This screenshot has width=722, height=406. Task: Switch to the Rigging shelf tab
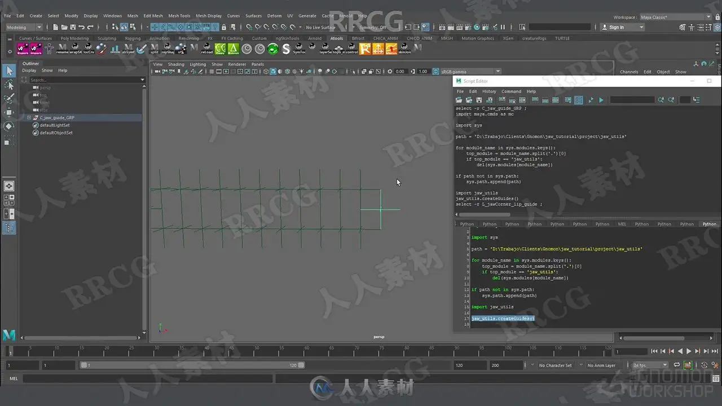pyautogui.click(x=133, y=38)
